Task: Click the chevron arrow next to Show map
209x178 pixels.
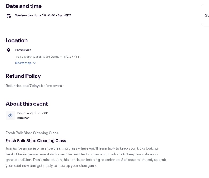Action: point(34,63)
